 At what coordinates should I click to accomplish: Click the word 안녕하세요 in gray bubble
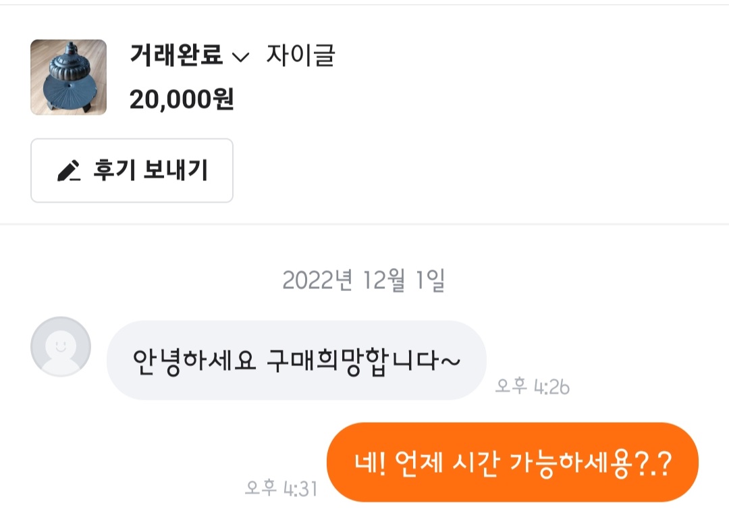tap(194, 360)
